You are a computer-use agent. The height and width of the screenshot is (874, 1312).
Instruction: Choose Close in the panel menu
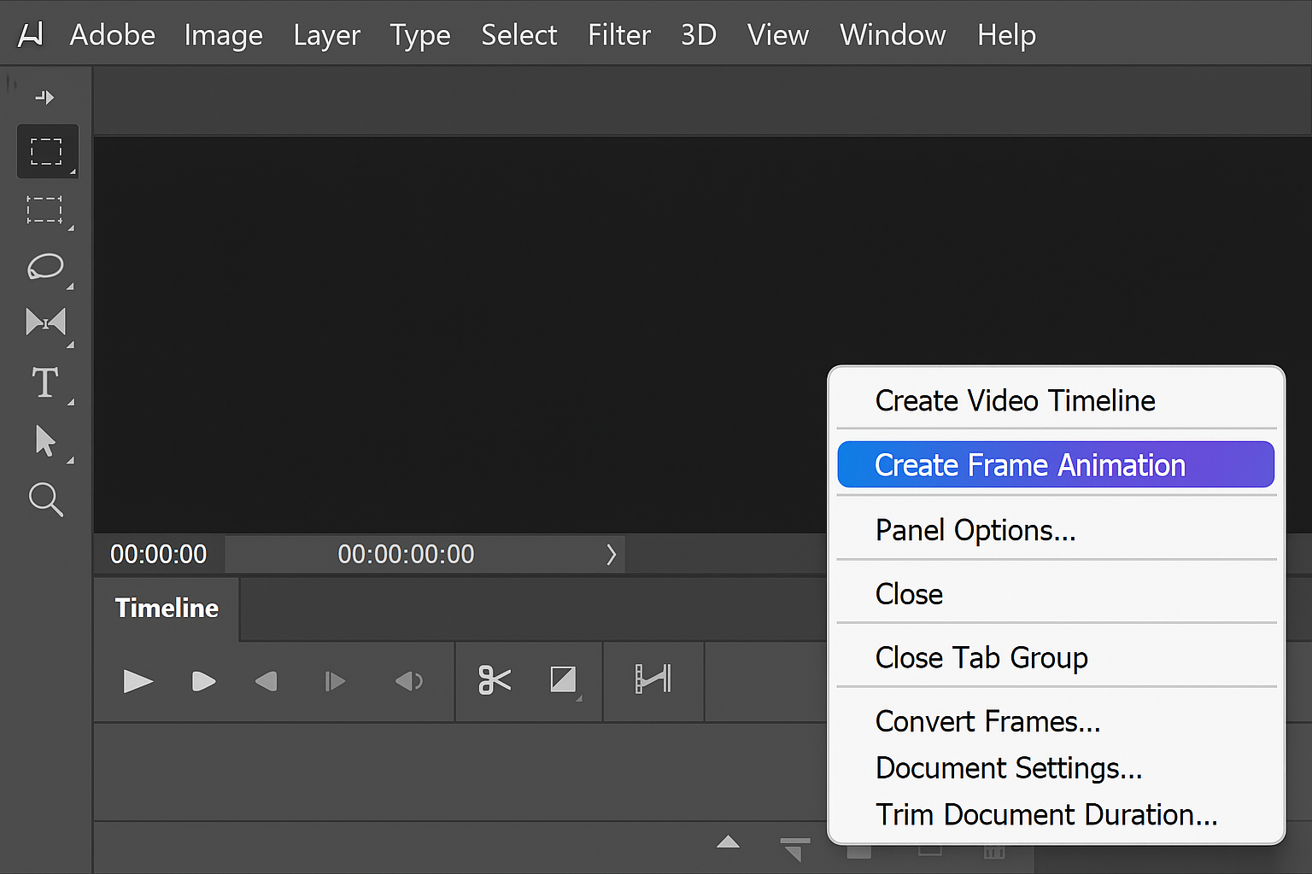pos(1057,594)
